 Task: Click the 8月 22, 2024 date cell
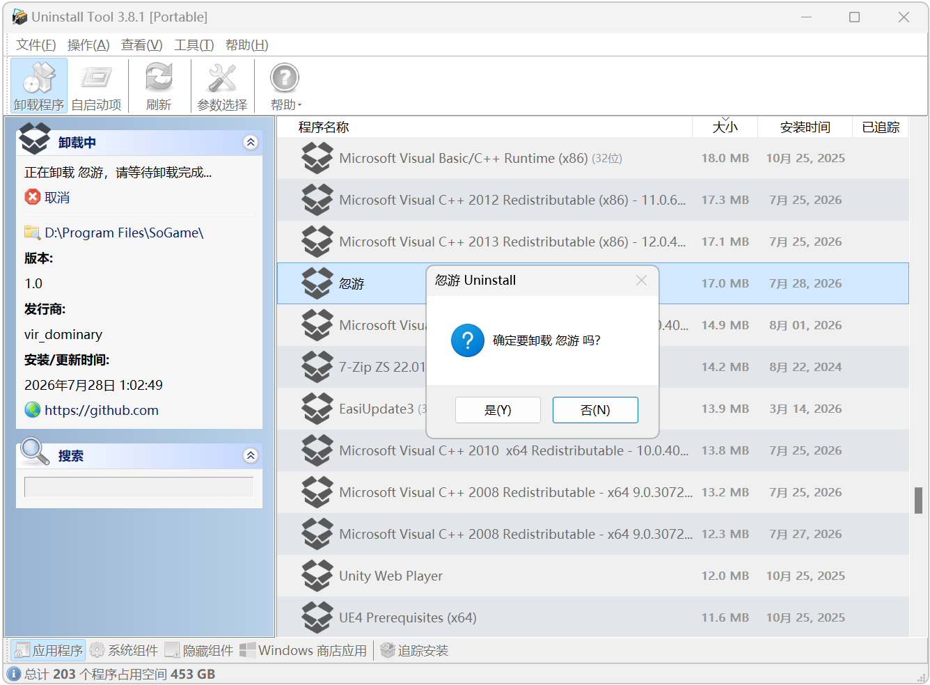click(x=805, y=367)
